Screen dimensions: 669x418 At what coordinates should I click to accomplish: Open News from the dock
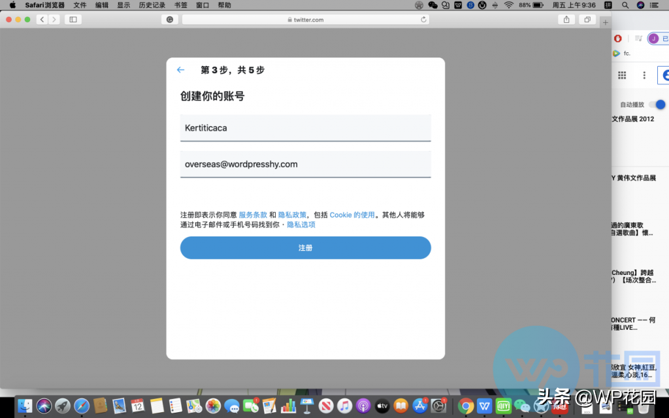(325, 406)
